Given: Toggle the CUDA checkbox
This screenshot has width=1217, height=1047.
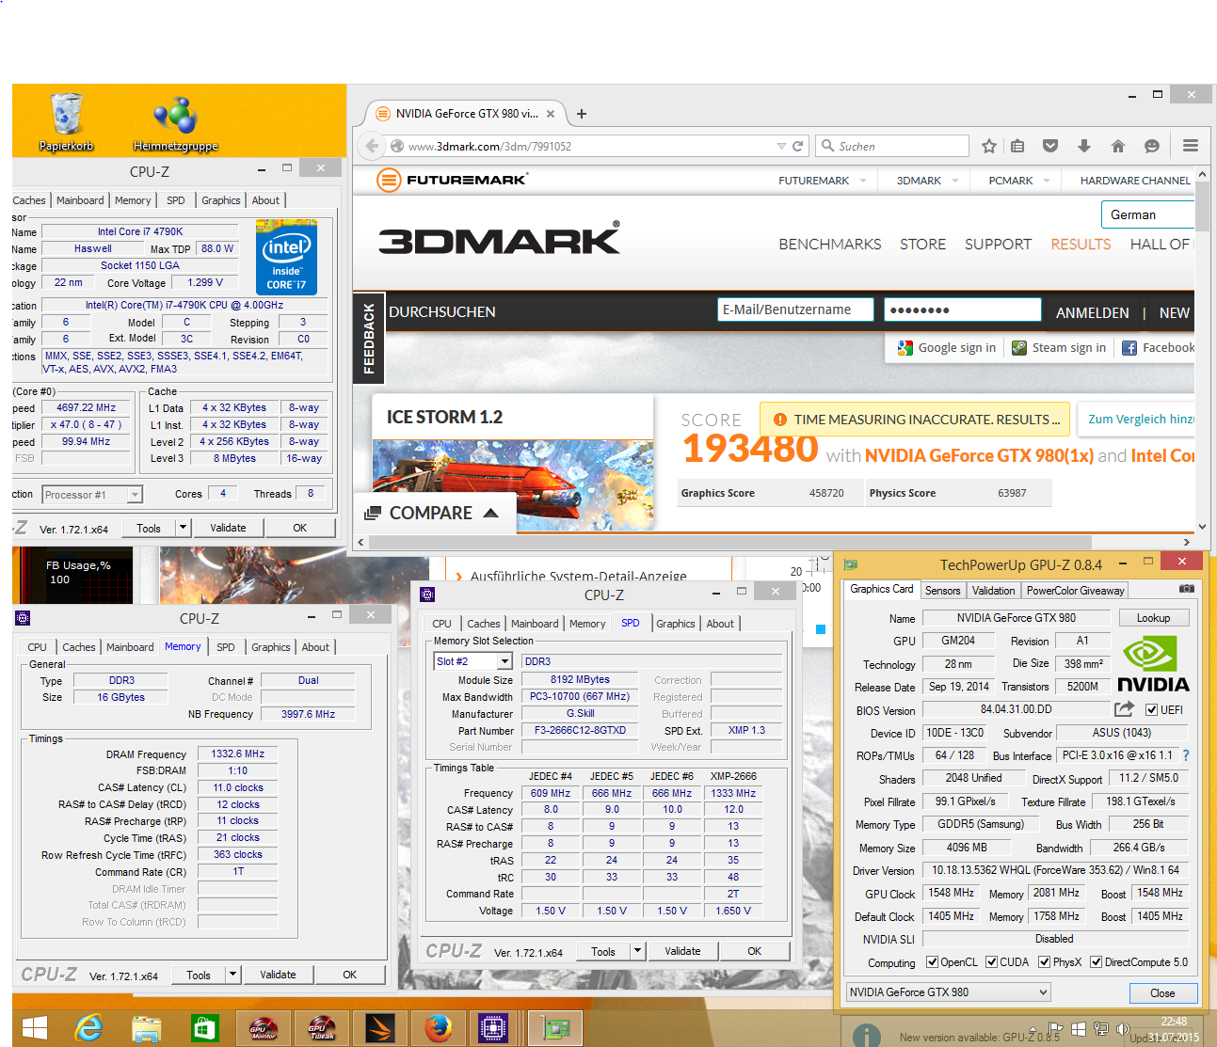Looking at the screenshot, I should pyautogui.click(x=991, y=961).
